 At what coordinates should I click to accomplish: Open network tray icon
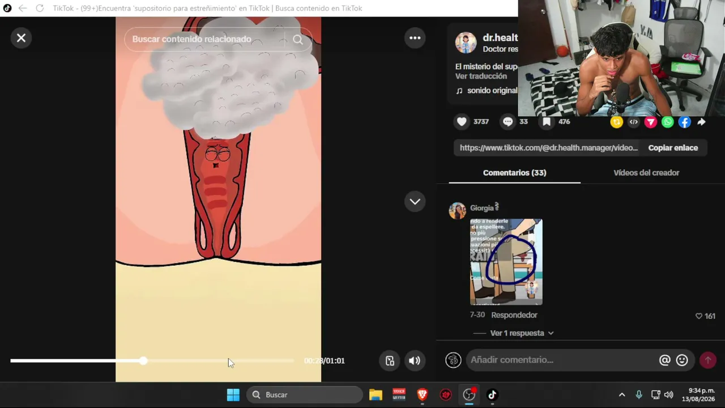655,395
